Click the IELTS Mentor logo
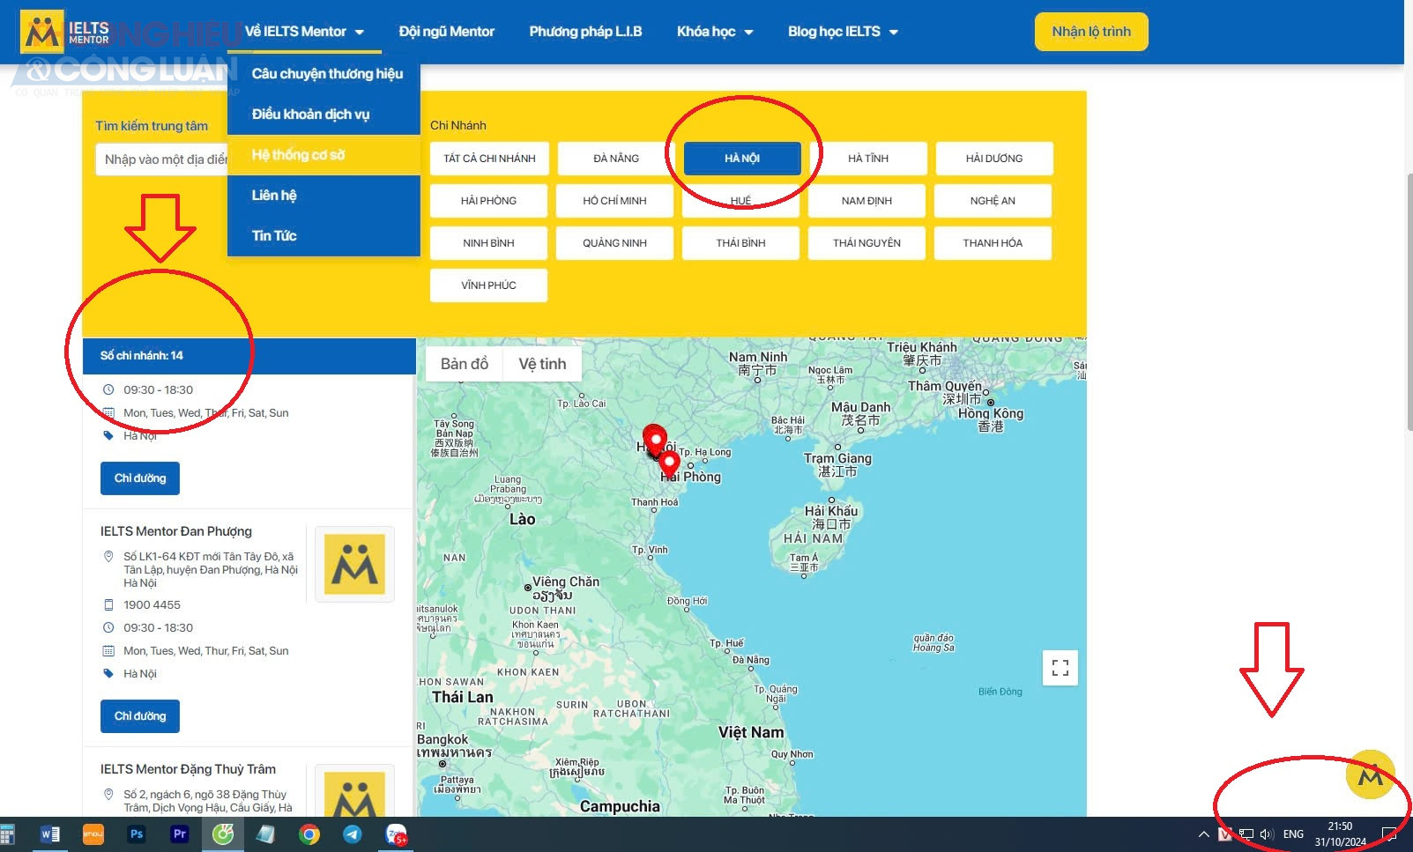Image resolution: width=1413 pixels, height=852 pixels. coord(65,33)
